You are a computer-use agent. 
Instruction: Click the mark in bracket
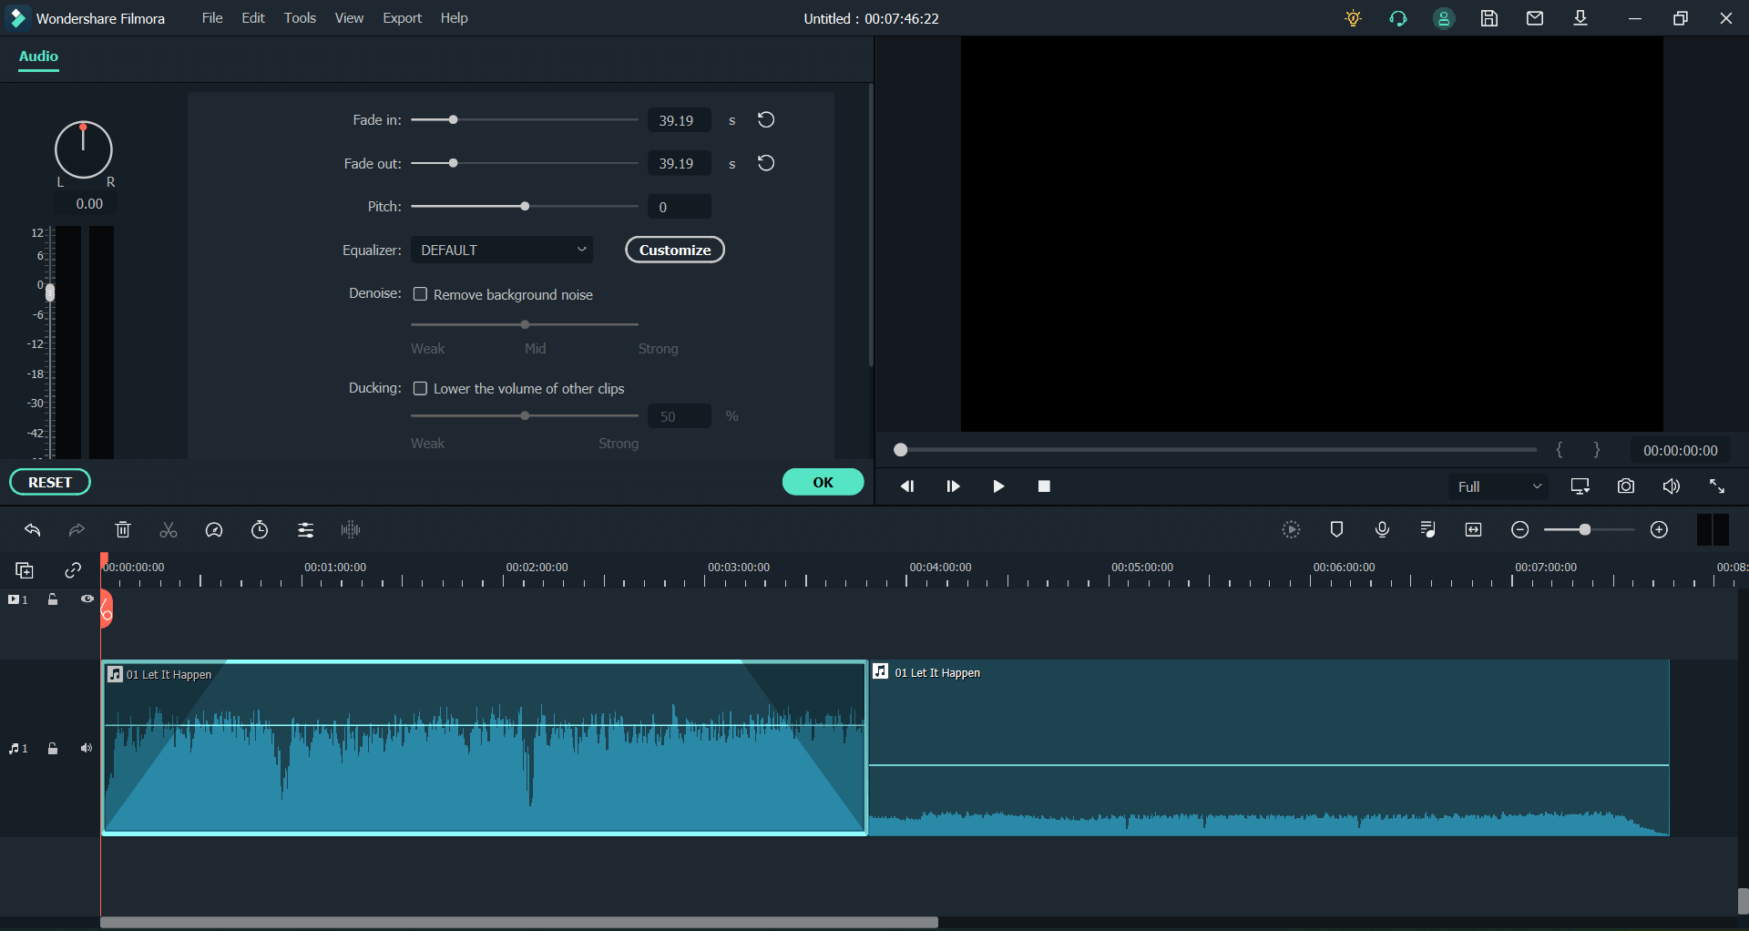coord(1560,450)
